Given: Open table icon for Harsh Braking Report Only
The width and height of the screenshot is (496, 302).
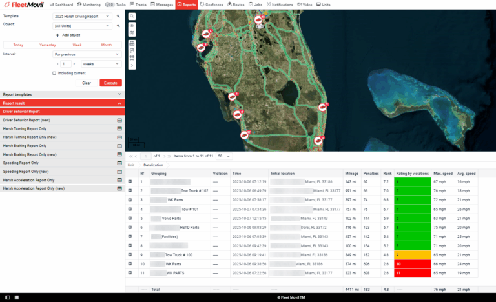Looking at the screenshot, I should point(119,146).
